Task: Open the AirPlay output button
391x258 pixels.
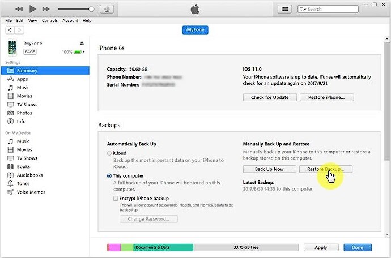Action: click(x=107, y=9)
